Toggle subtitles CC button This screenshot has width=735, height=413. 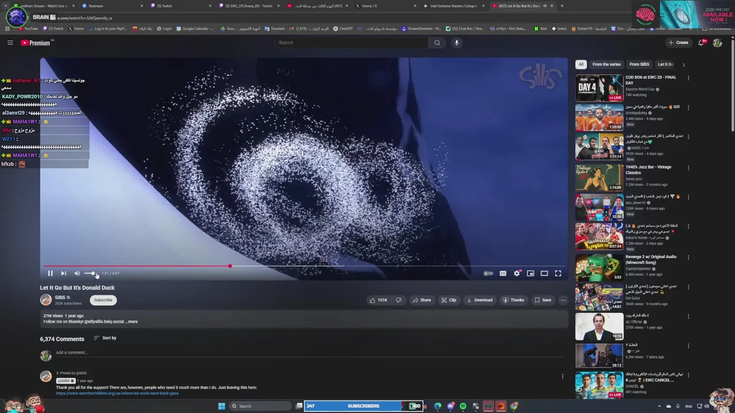click(x=503, y=274)
